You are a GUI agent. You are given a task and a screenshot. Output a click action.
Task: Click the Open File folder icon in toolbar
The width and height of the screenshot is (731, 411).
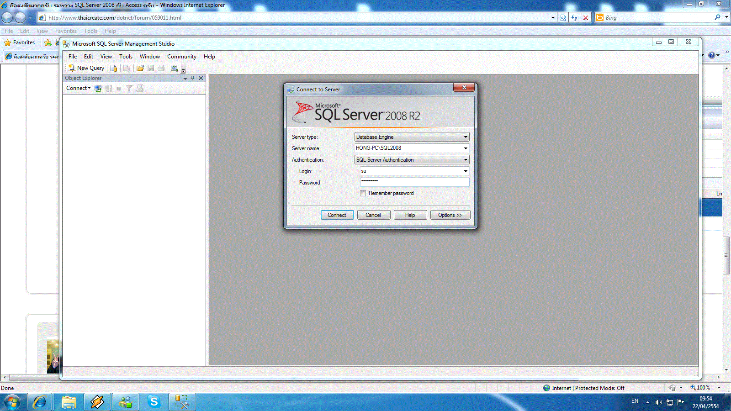pyautogui.click(x=140, y=68)
